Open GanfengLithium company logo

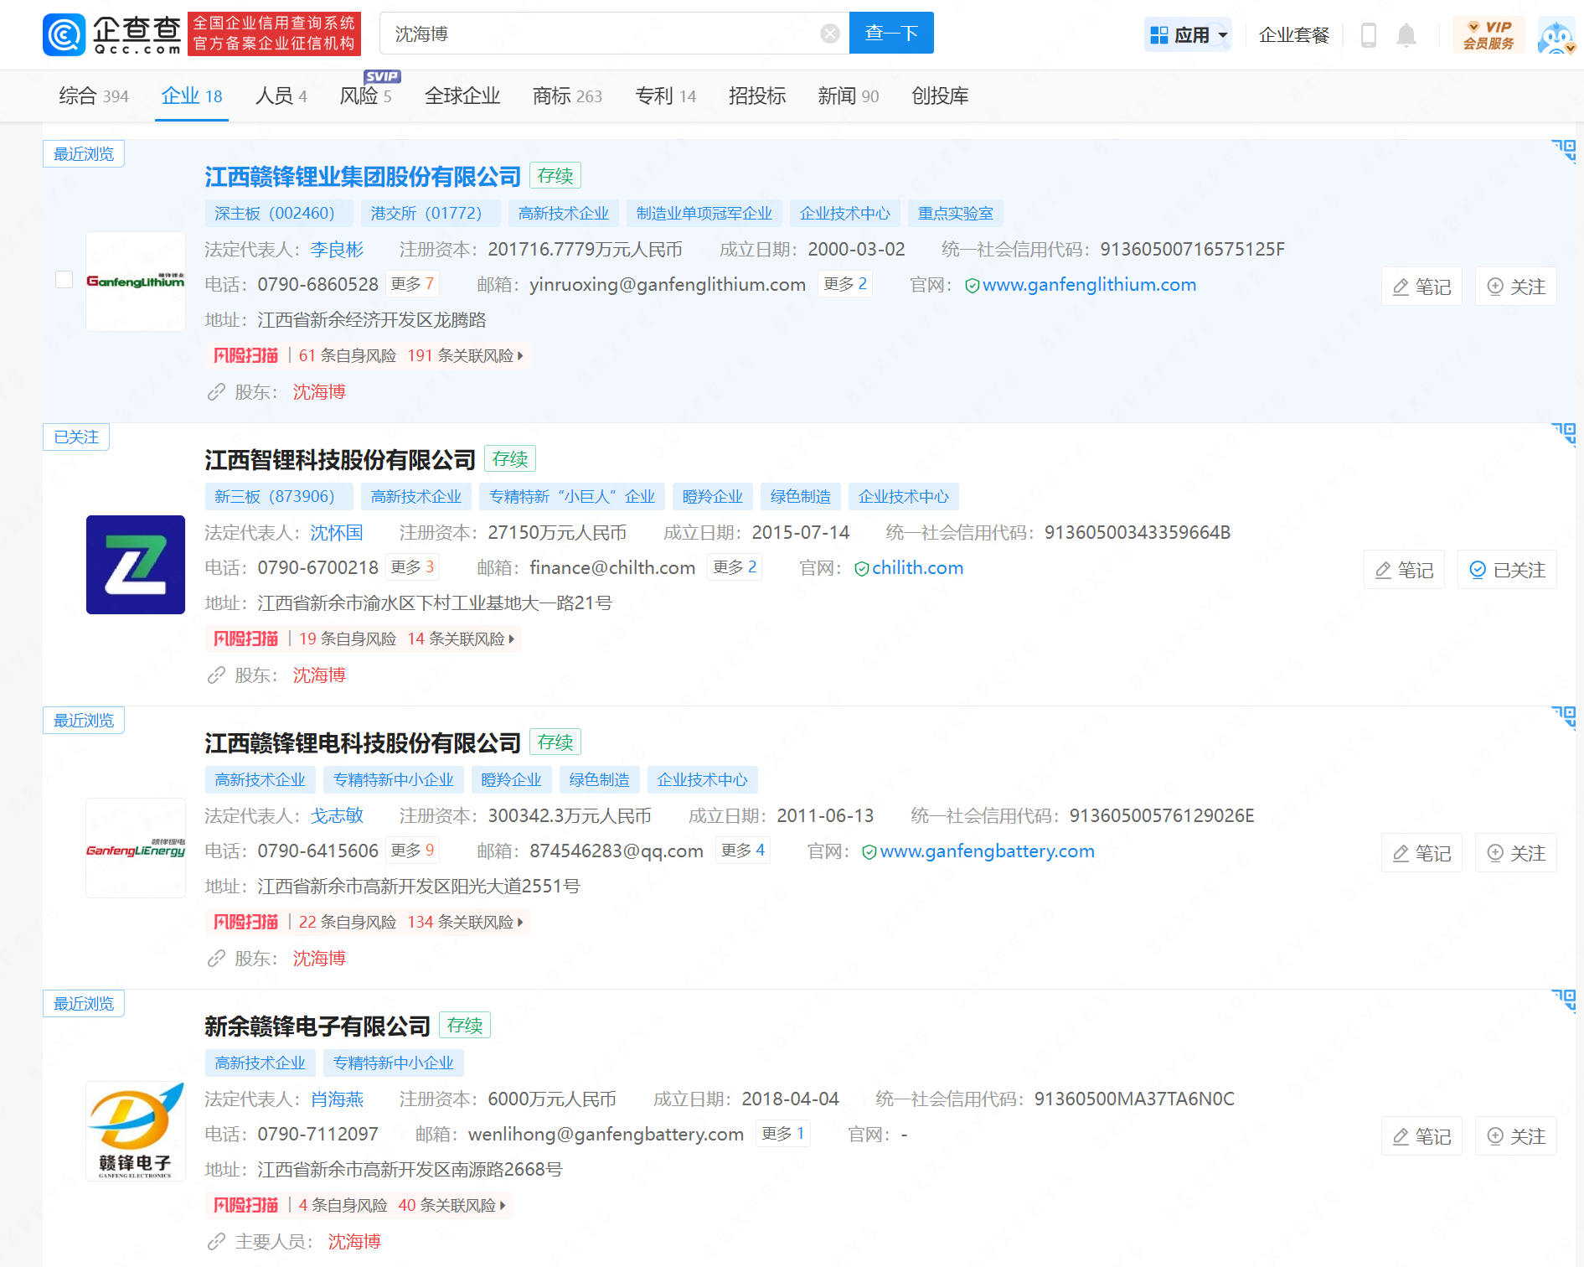point(136,282)
